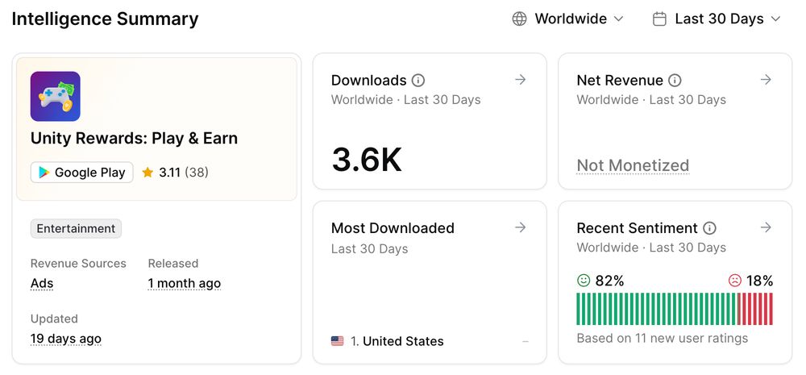
Task: Click the '19 days ago' updated link
Action: 66,339
